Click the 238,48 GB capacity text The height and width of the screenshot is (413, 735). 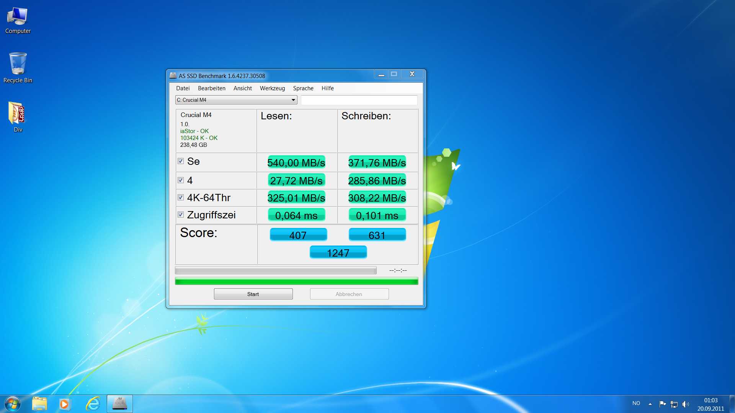point(194,145)
